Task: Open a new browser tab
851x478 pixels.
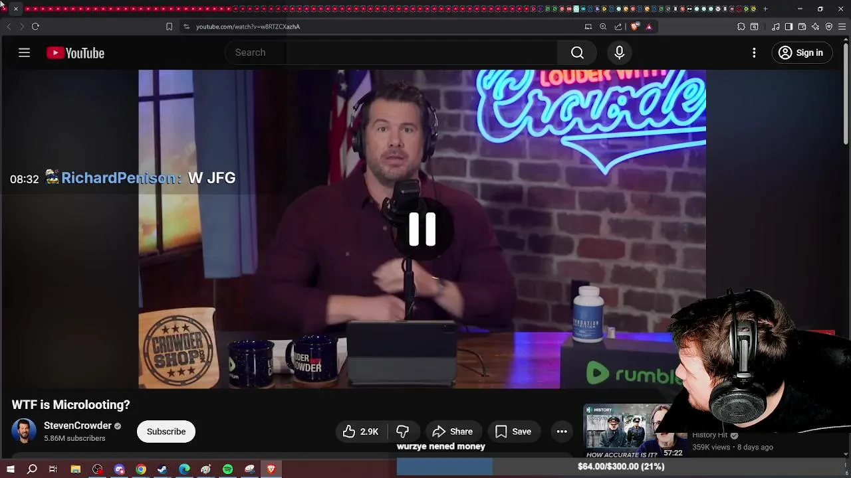Action: (x=765, y=9)
